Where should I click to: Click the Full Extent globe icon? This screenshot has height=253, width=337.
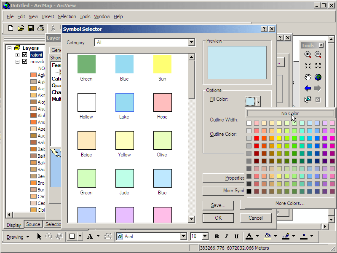coord(318,77)
